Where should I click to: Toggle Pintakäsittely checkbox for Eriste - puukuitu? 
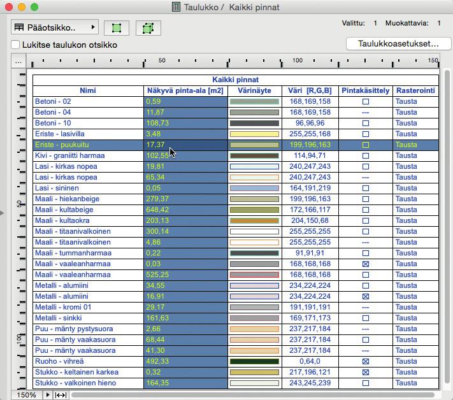(366, 145)
